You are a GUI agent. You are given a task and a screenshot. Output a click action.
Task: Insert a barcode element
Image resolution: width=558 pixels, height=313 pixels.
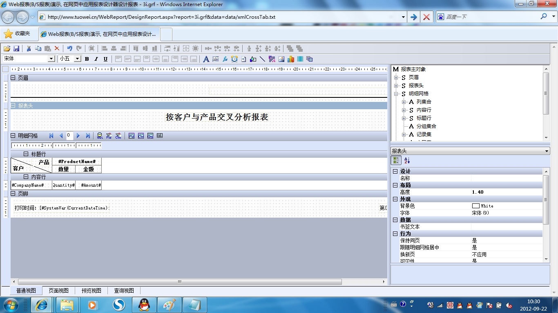pyautogui.click(x=300, y=59)
